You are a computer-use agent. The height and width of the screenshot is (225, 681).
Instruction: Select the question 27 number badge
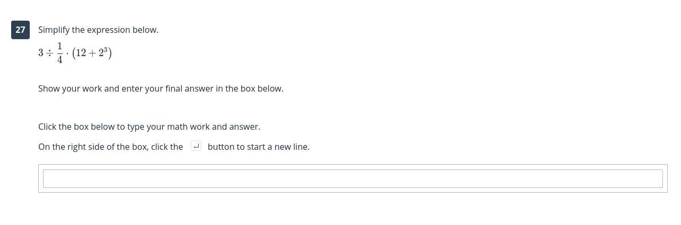tap(20, 30)
